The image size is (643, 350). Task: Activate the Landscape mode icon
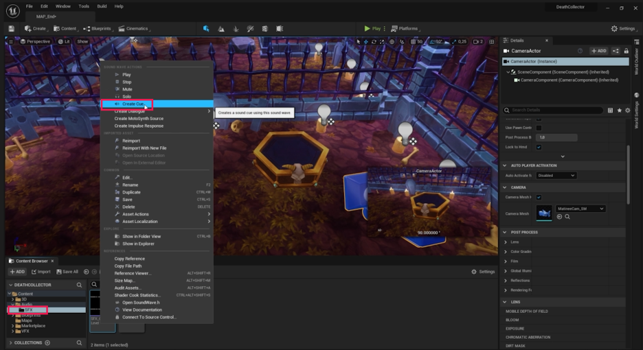click(221, 29)
